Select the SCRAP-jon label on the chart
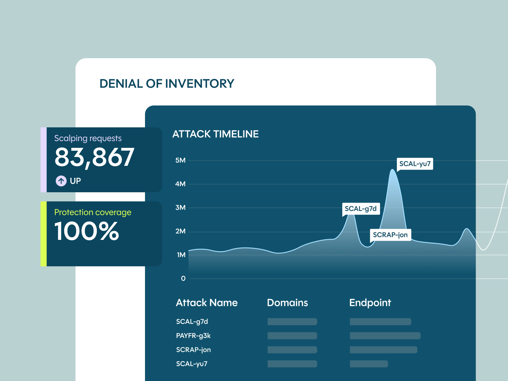 pyautogui.click(x=390, y=235)
